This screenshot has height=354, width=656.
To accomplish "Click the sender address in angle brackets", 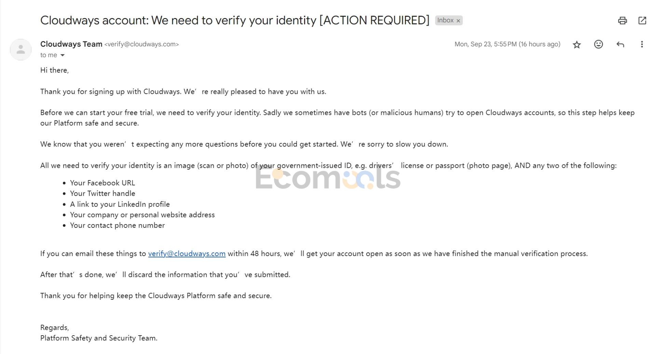I will (x=141, y=44).
